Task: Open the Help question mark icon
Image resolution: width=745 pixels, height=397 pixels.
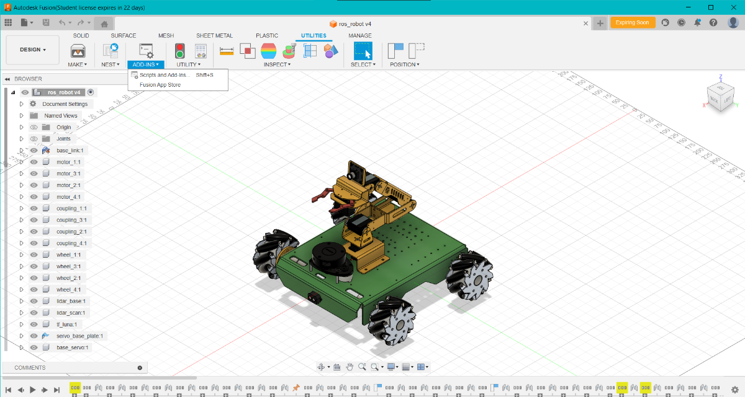Action: pyautogui.click(x=714, y=22)
